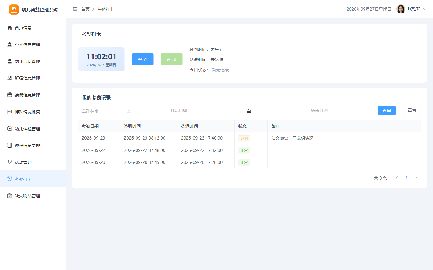Click the 重置 reset button
Image resolution: width=433 pixels, height=270 pixels.
pyautogui.click(x=412, y=110)
